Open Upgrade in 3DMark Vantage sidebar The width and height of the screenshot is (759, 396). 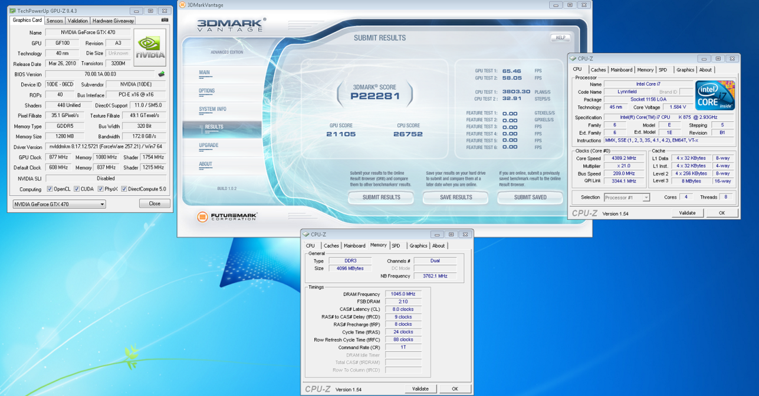pos(209,145)
